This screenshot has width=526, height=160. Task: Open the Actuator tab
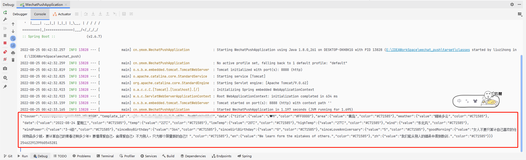pos(62,14)
